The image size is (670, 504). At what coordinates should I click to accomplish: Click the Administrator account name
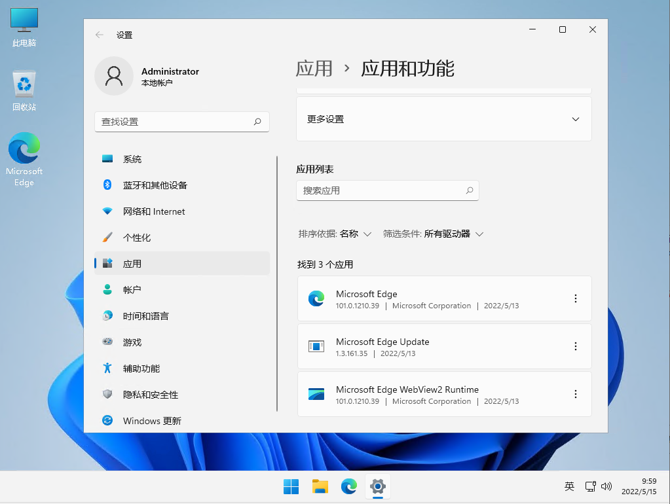pos(170,71)
